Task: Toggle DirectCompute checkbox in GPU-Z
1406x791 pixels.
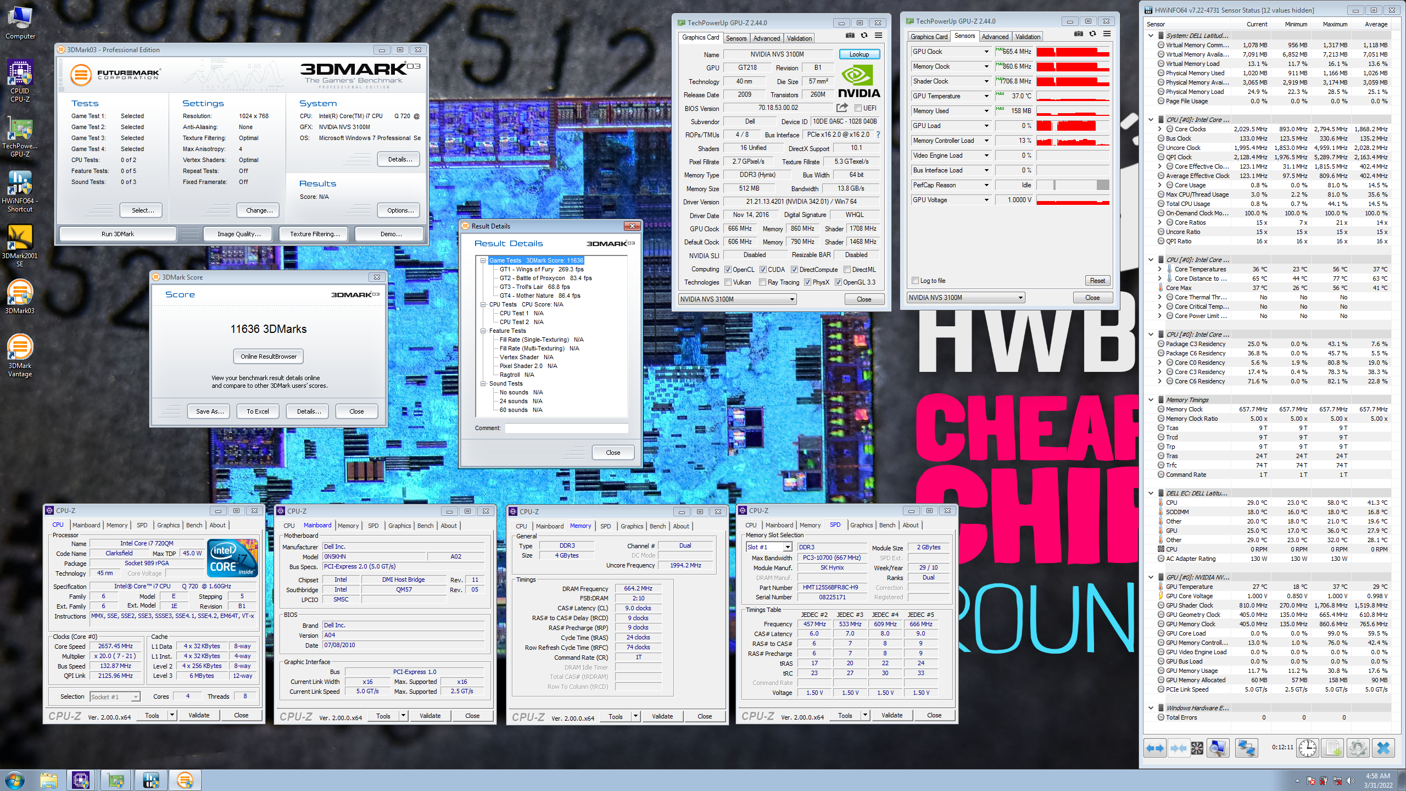Action: click(794, 270)
